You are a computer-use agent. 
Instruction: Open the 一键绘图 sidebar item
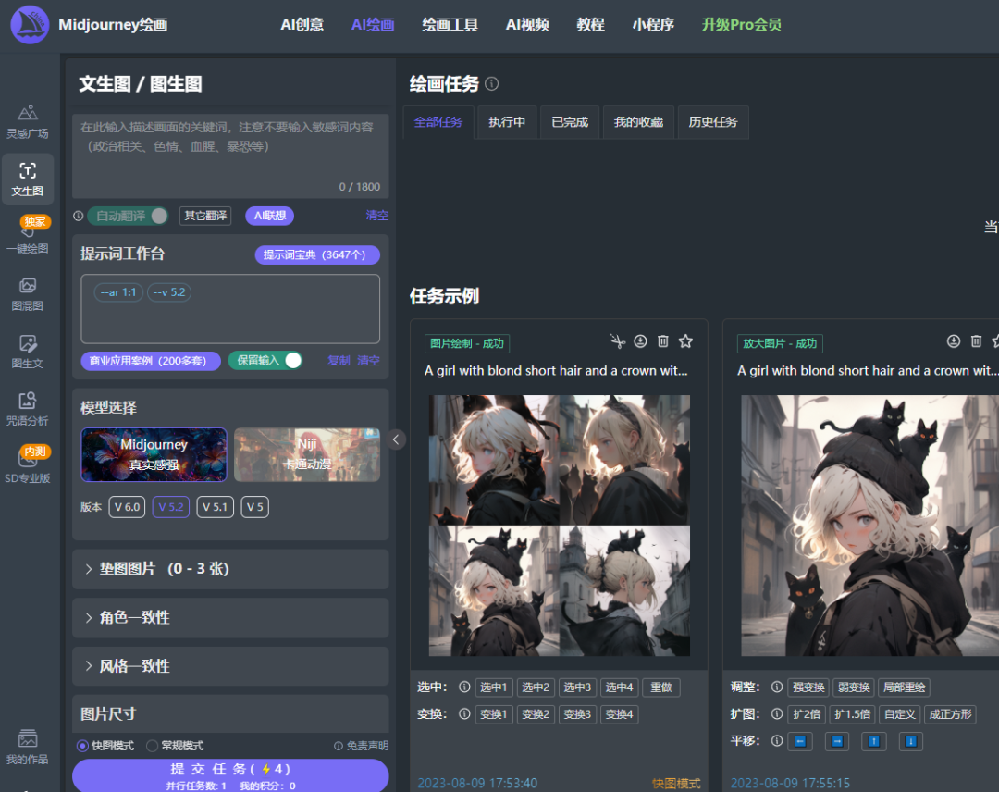pos(28,236)
